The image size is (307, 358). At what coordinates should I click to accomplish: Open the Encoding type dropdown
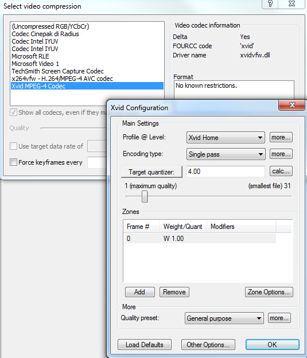[226, 154]
